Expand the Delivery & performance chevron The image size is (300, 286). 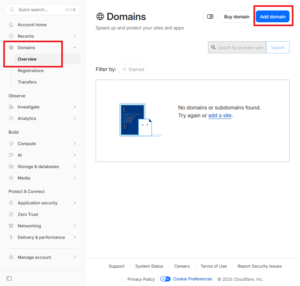pyautogui.click(x=75, y=238)
